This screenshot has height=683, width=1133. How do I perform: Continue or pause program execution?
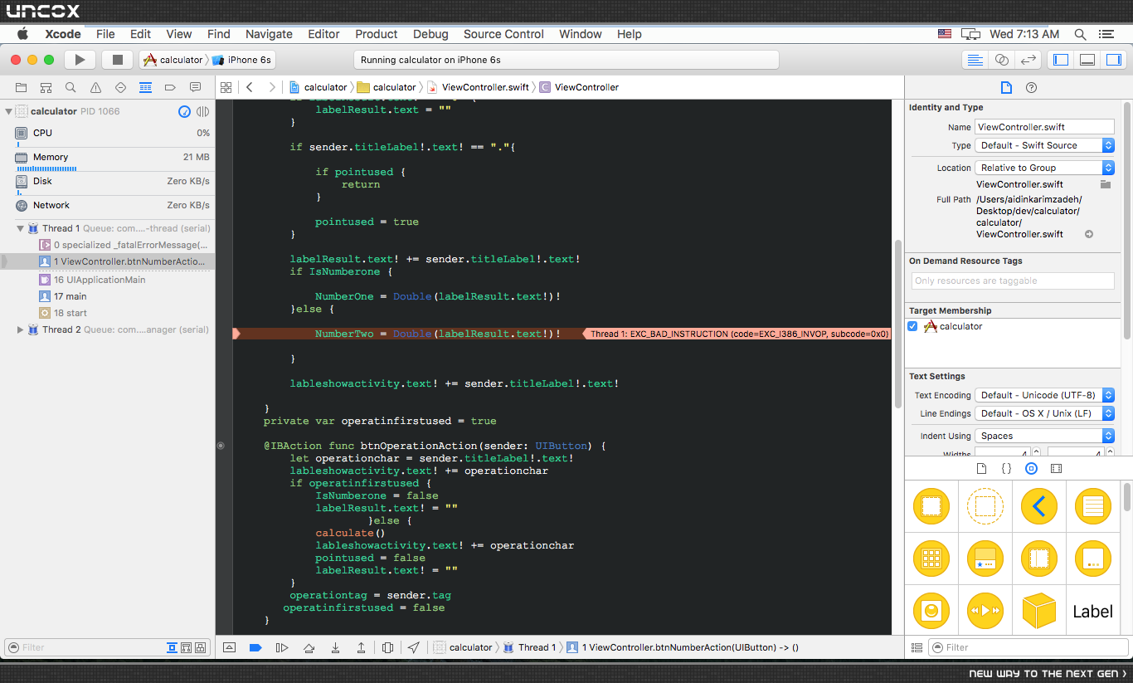(282, 647)
